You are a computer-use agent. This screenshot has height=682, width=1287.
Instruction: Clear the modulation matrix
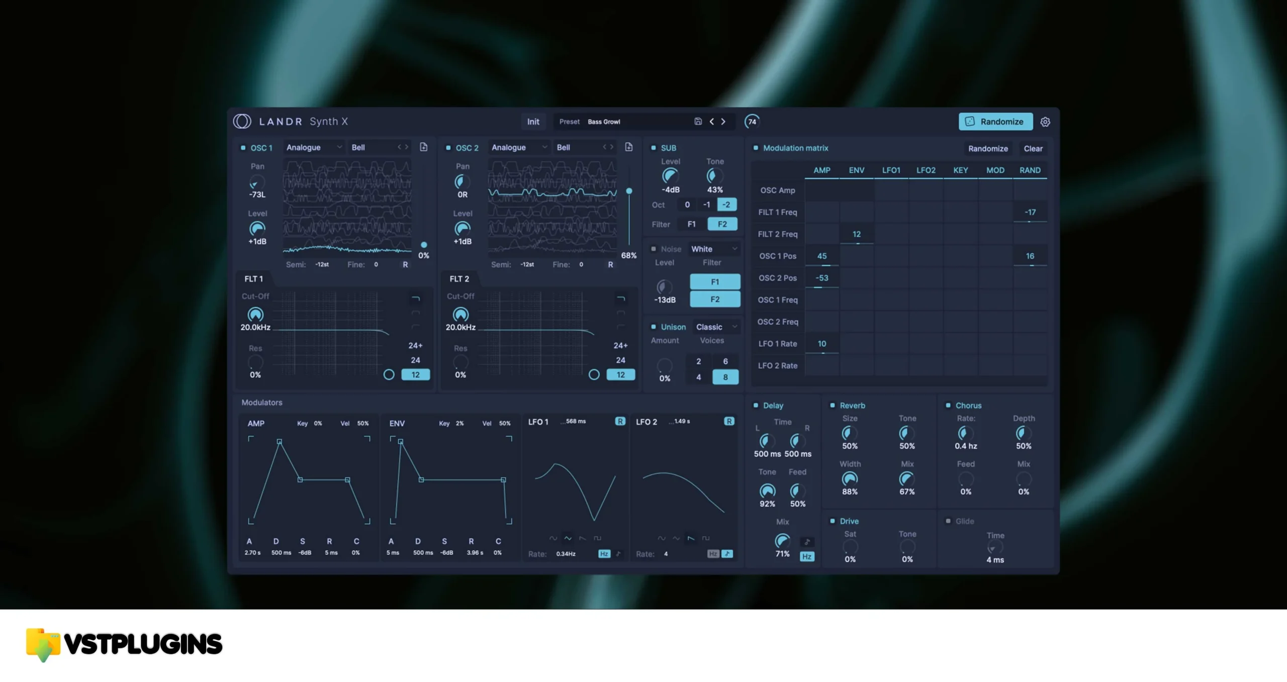coord(1033,148)
